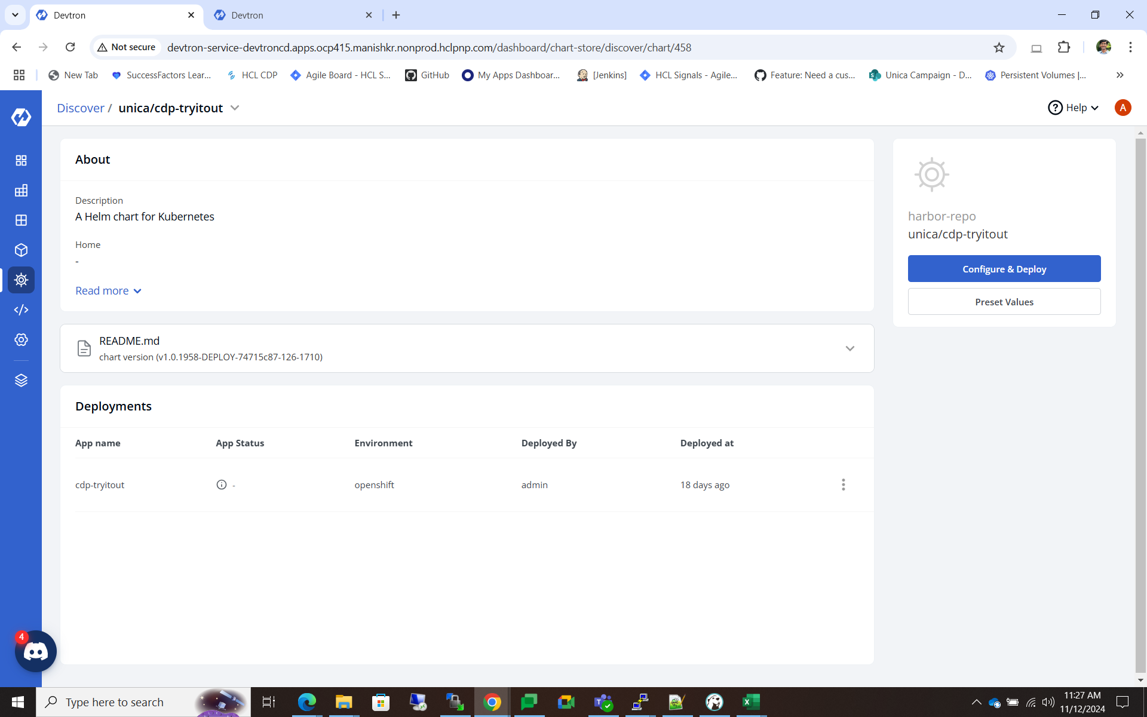Viewport: 1147px width, 717px height.
Task: Click the Preset Values button
Action: point(1004,302)
